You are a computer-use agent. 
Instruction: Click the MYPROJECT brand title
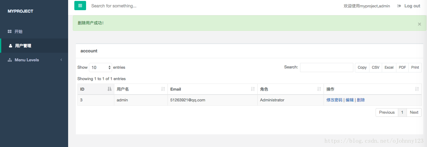(x=20, y=11)
